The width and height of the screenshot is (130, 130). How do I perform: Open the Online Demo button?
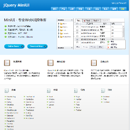coord(14,46)
